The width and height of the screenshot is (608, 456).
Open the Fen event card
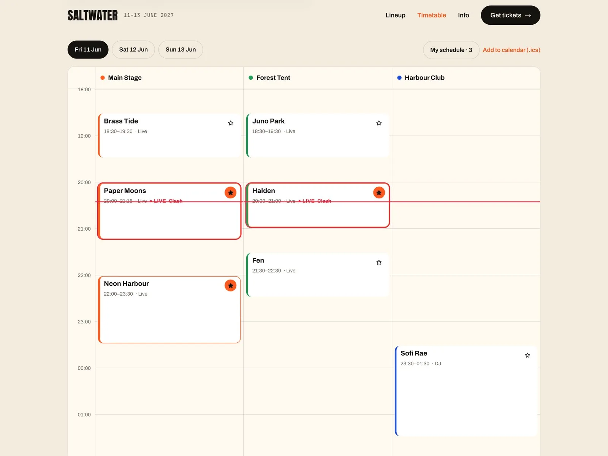(318, 275)
